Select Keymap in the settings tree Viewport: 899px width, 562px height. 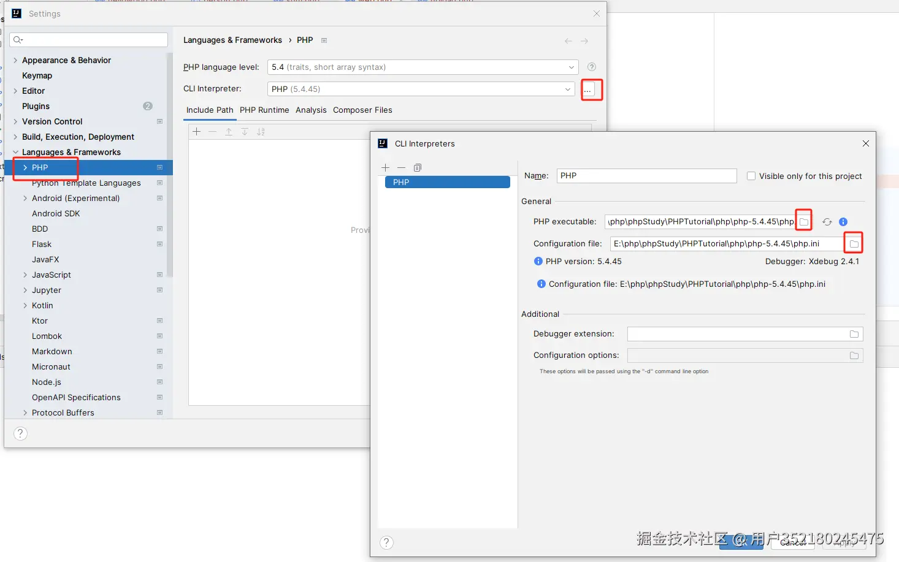coord(37,75)
